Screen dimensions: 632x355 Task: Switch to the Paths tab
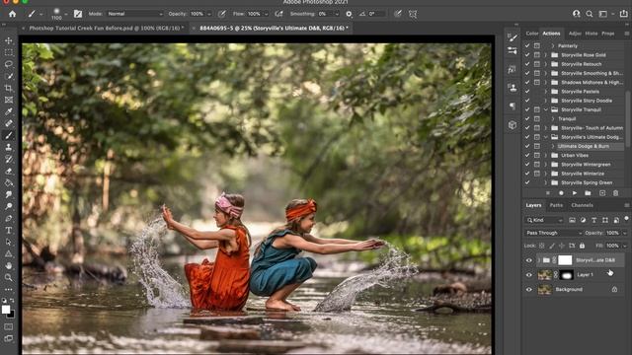tap(556, 205)
